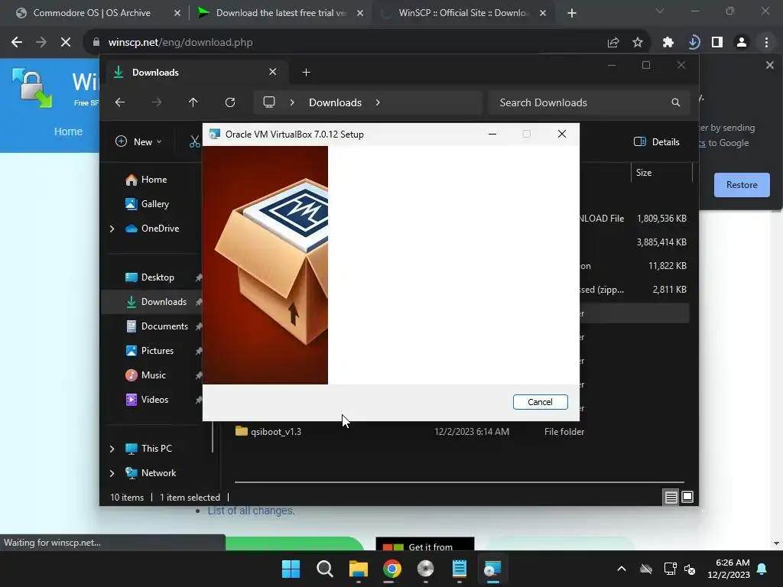Image resolution: width=783 pixels, height=587 pixels.
Task: Open Videos in sidebar
Action: 154,400
